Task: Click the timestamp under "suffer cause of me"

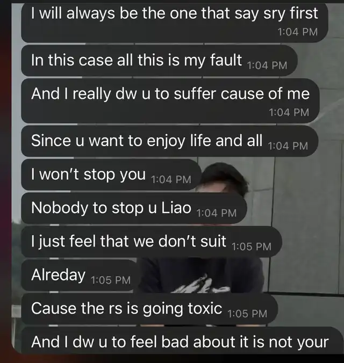Action: (289, 113)
